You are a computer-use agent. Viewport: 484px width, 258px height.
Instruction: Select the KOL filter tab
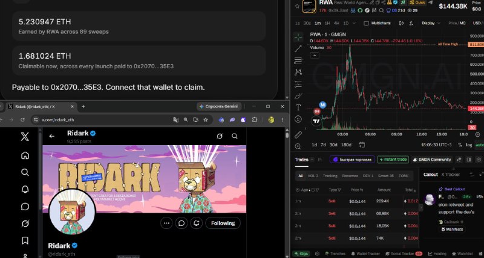click(x=313, y=176)
